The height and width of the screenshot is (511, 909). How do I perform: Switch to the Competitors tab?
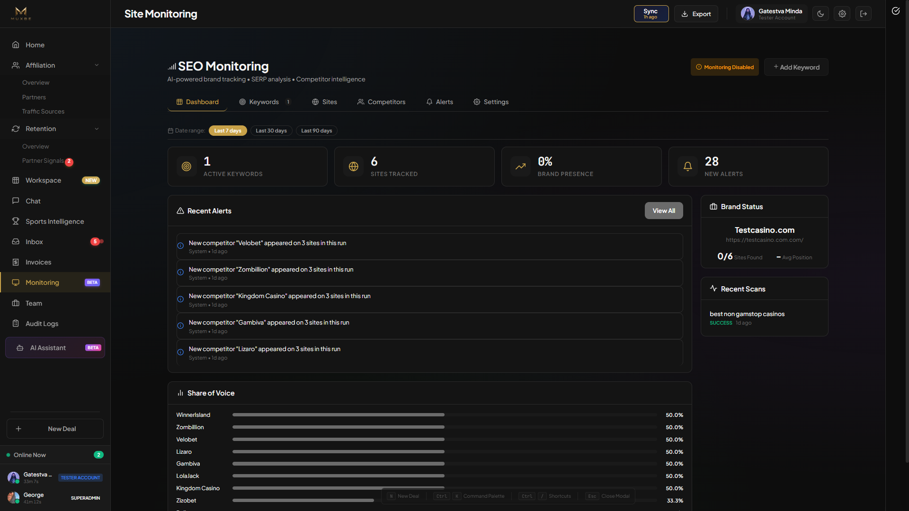tap(382, 102)
